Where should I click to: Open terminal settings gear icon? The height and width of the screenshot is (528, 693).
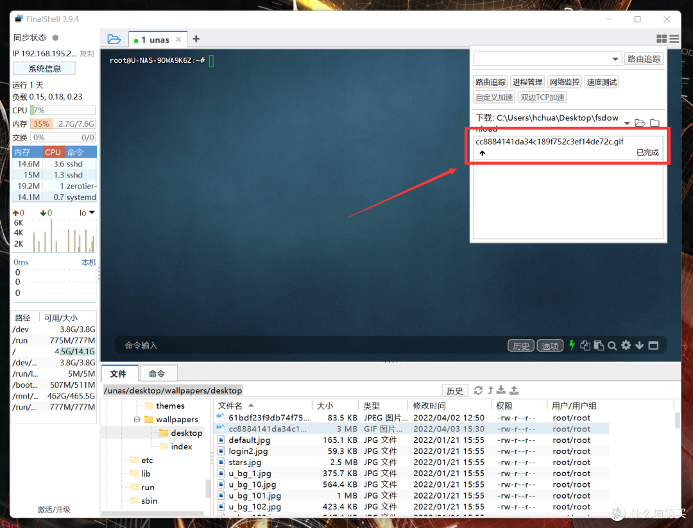(x=626, y=345)
